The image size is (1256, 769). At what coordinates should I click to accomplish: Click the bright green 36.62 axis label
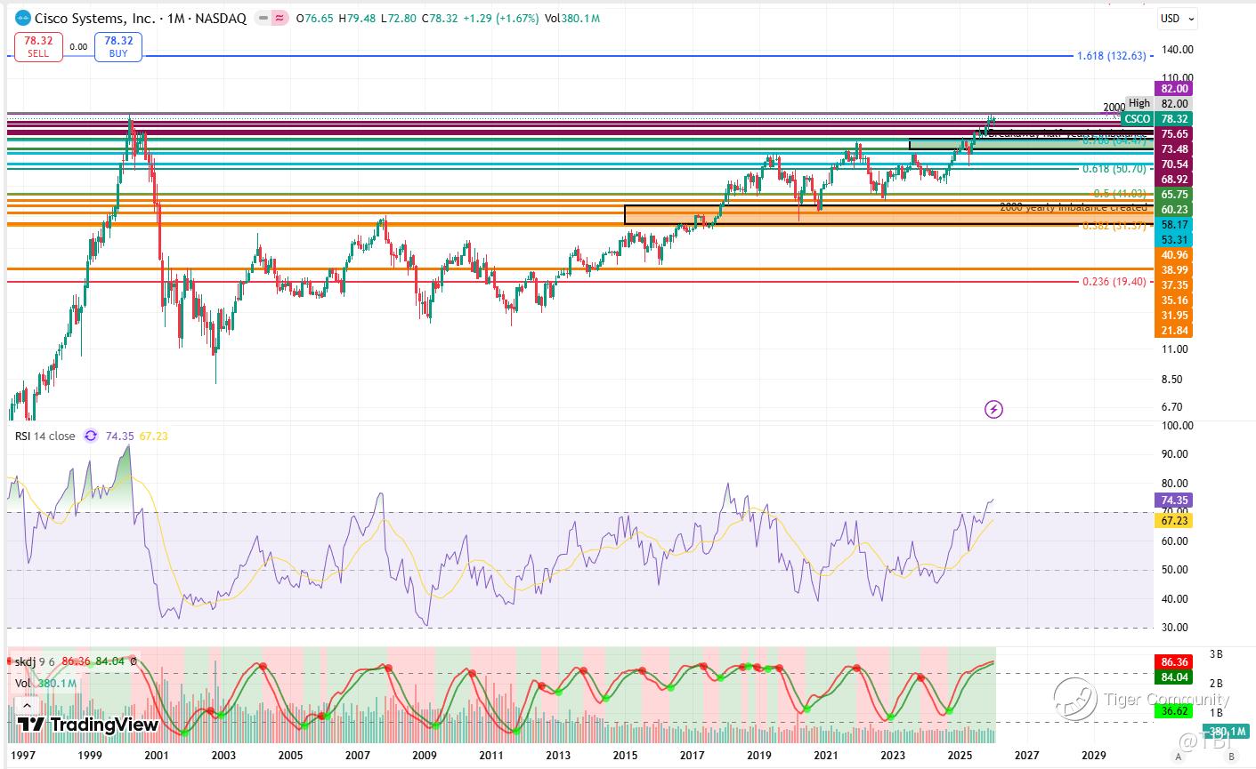point(1171,712)
